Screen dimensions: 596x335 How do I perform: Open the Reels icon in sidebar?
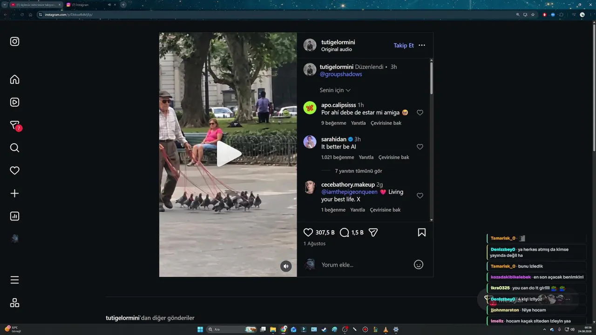coord(14,102)
